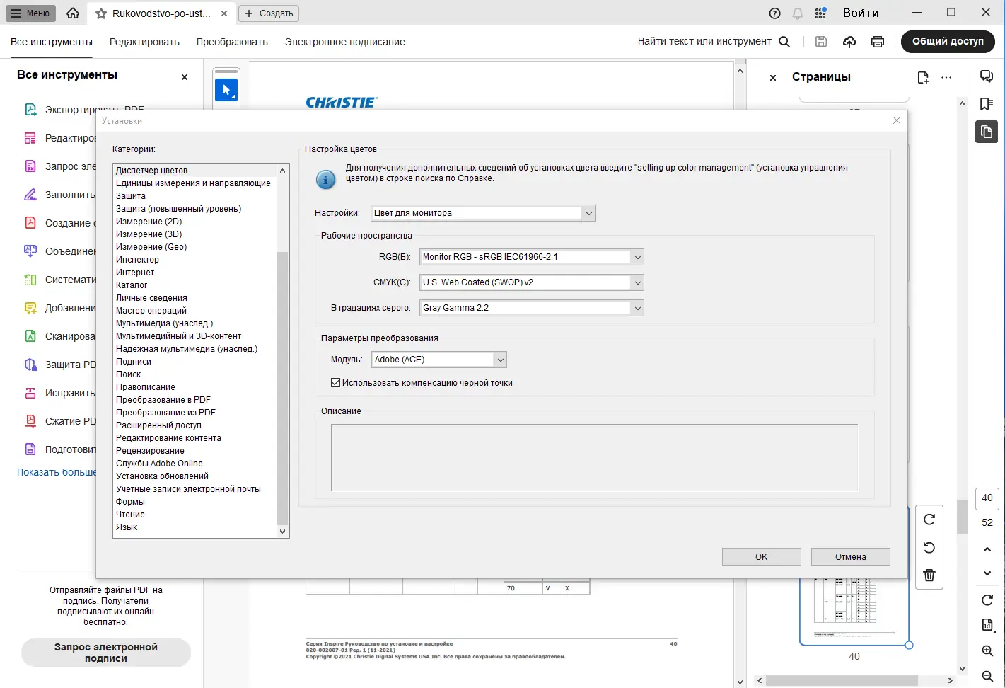Screen dimensions: 1005x688
Task: Click insert page icon in Страницы header
Action: tap(923, 77)
